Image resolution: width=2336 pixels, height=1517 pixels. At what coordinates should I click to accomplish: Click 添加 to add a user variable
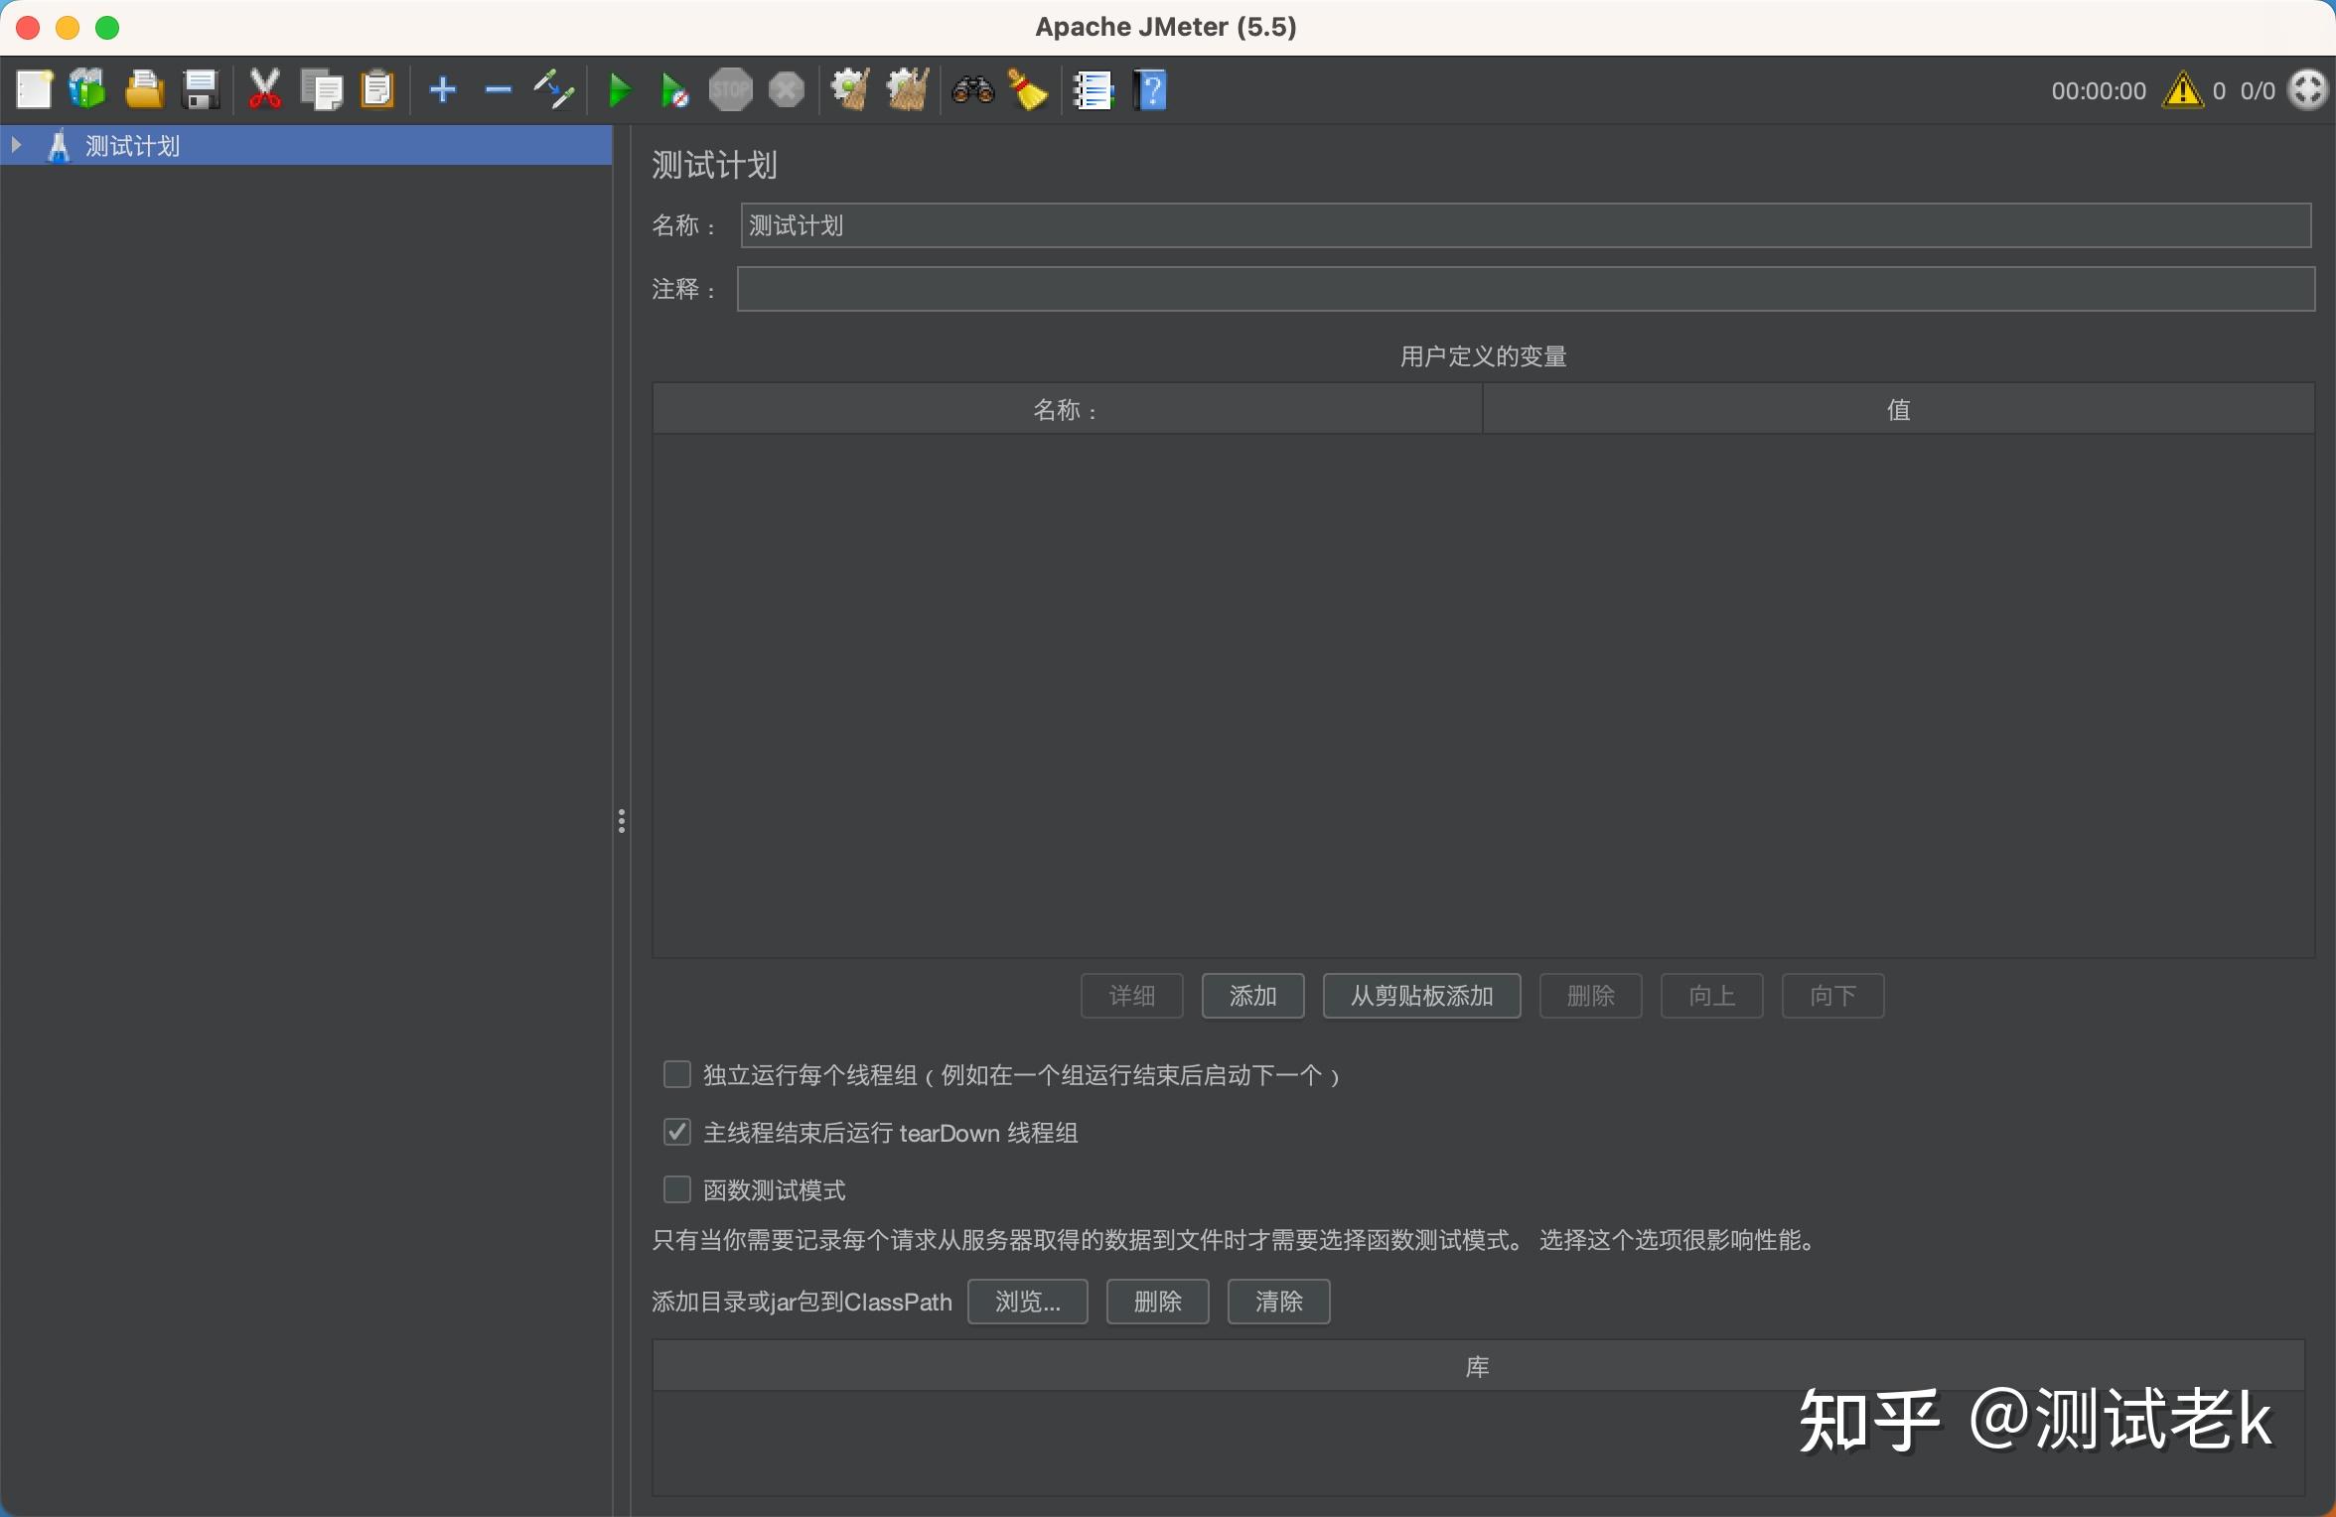pos(1252,996)
